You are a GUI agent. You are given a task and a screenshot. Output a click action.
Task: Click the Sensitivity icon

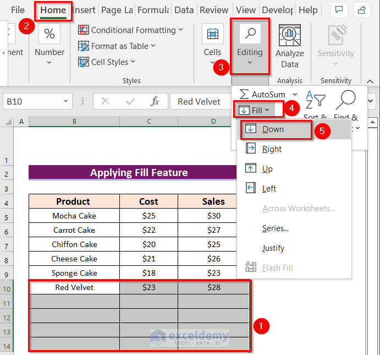click(337, 35)
